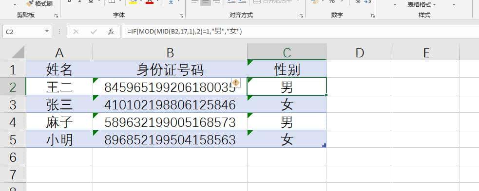Click the fill handle of selected cell C2
The width and height of the screenshot is (479, 191).
pyautogui.click(x=326, y=95)
